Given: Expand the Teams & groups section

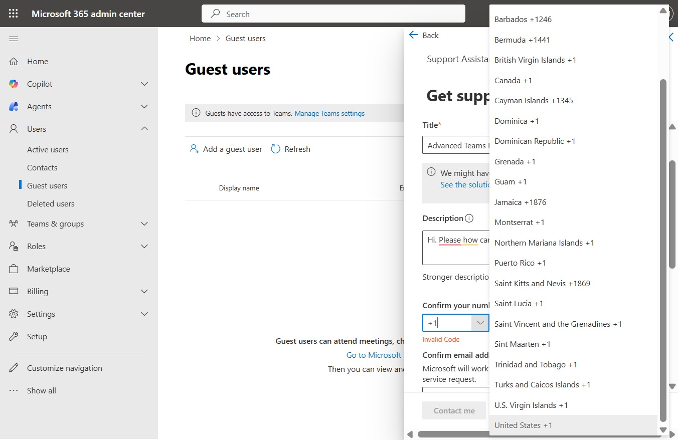Looking at the screenshot, I should click(144, 224).
